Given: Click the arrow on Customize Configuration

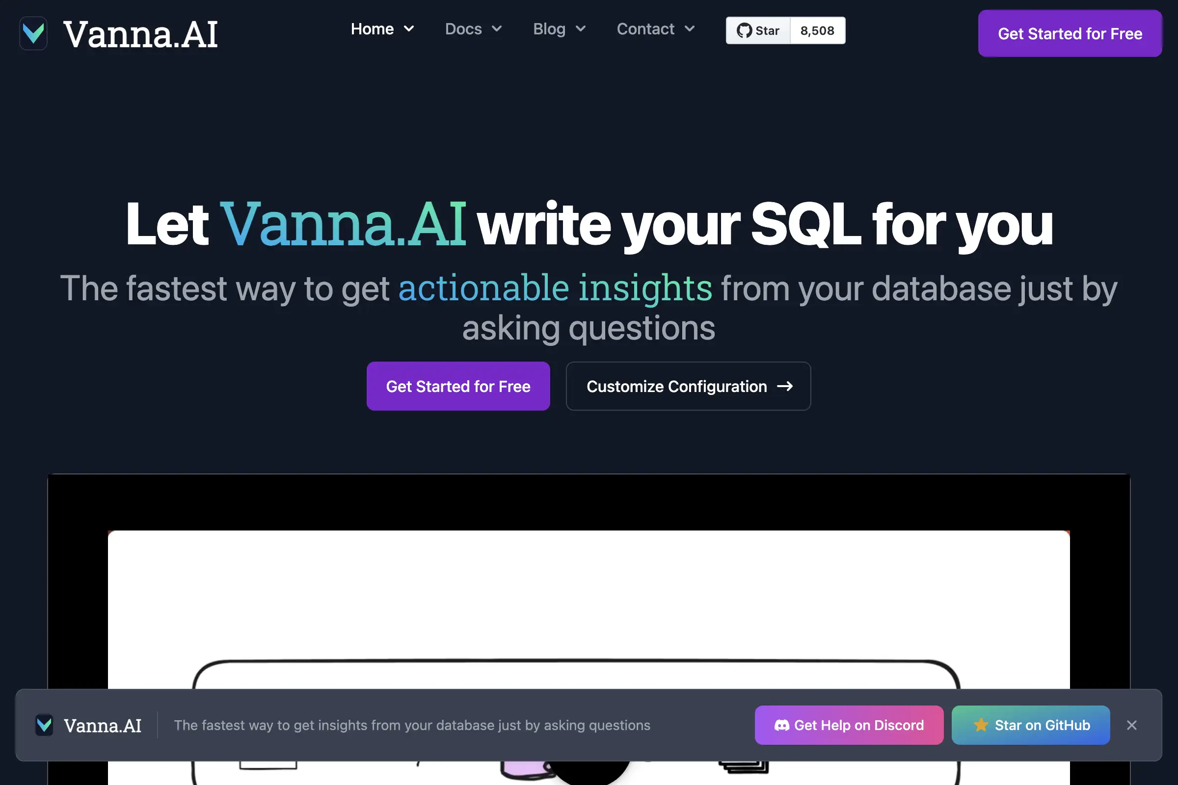Looking at the screenshot, I should [x=785, y=386].
